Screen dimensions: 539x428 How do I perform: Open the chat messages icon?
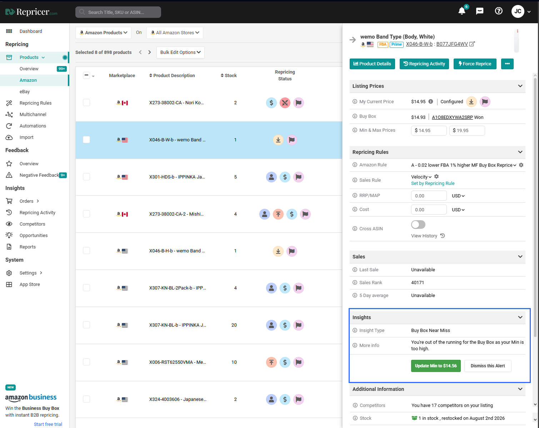(480, 11)
